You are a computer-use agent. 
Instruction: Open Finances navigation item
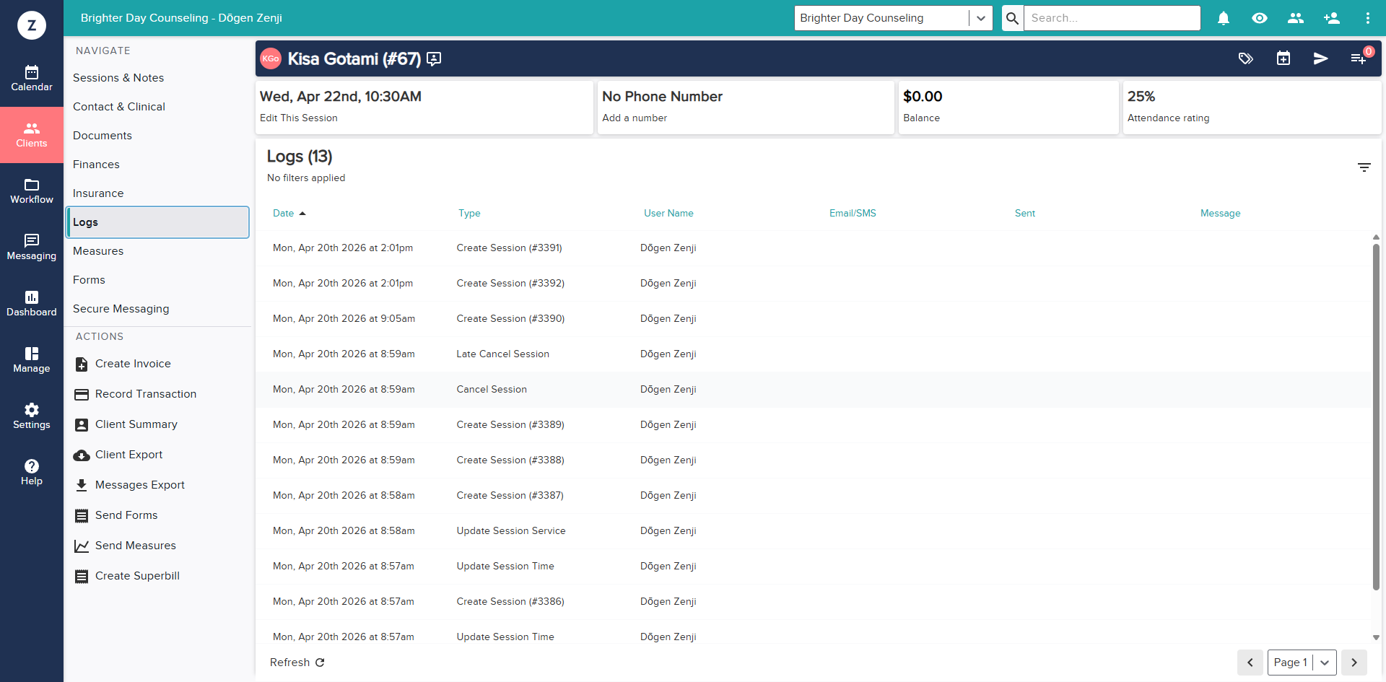157,165
